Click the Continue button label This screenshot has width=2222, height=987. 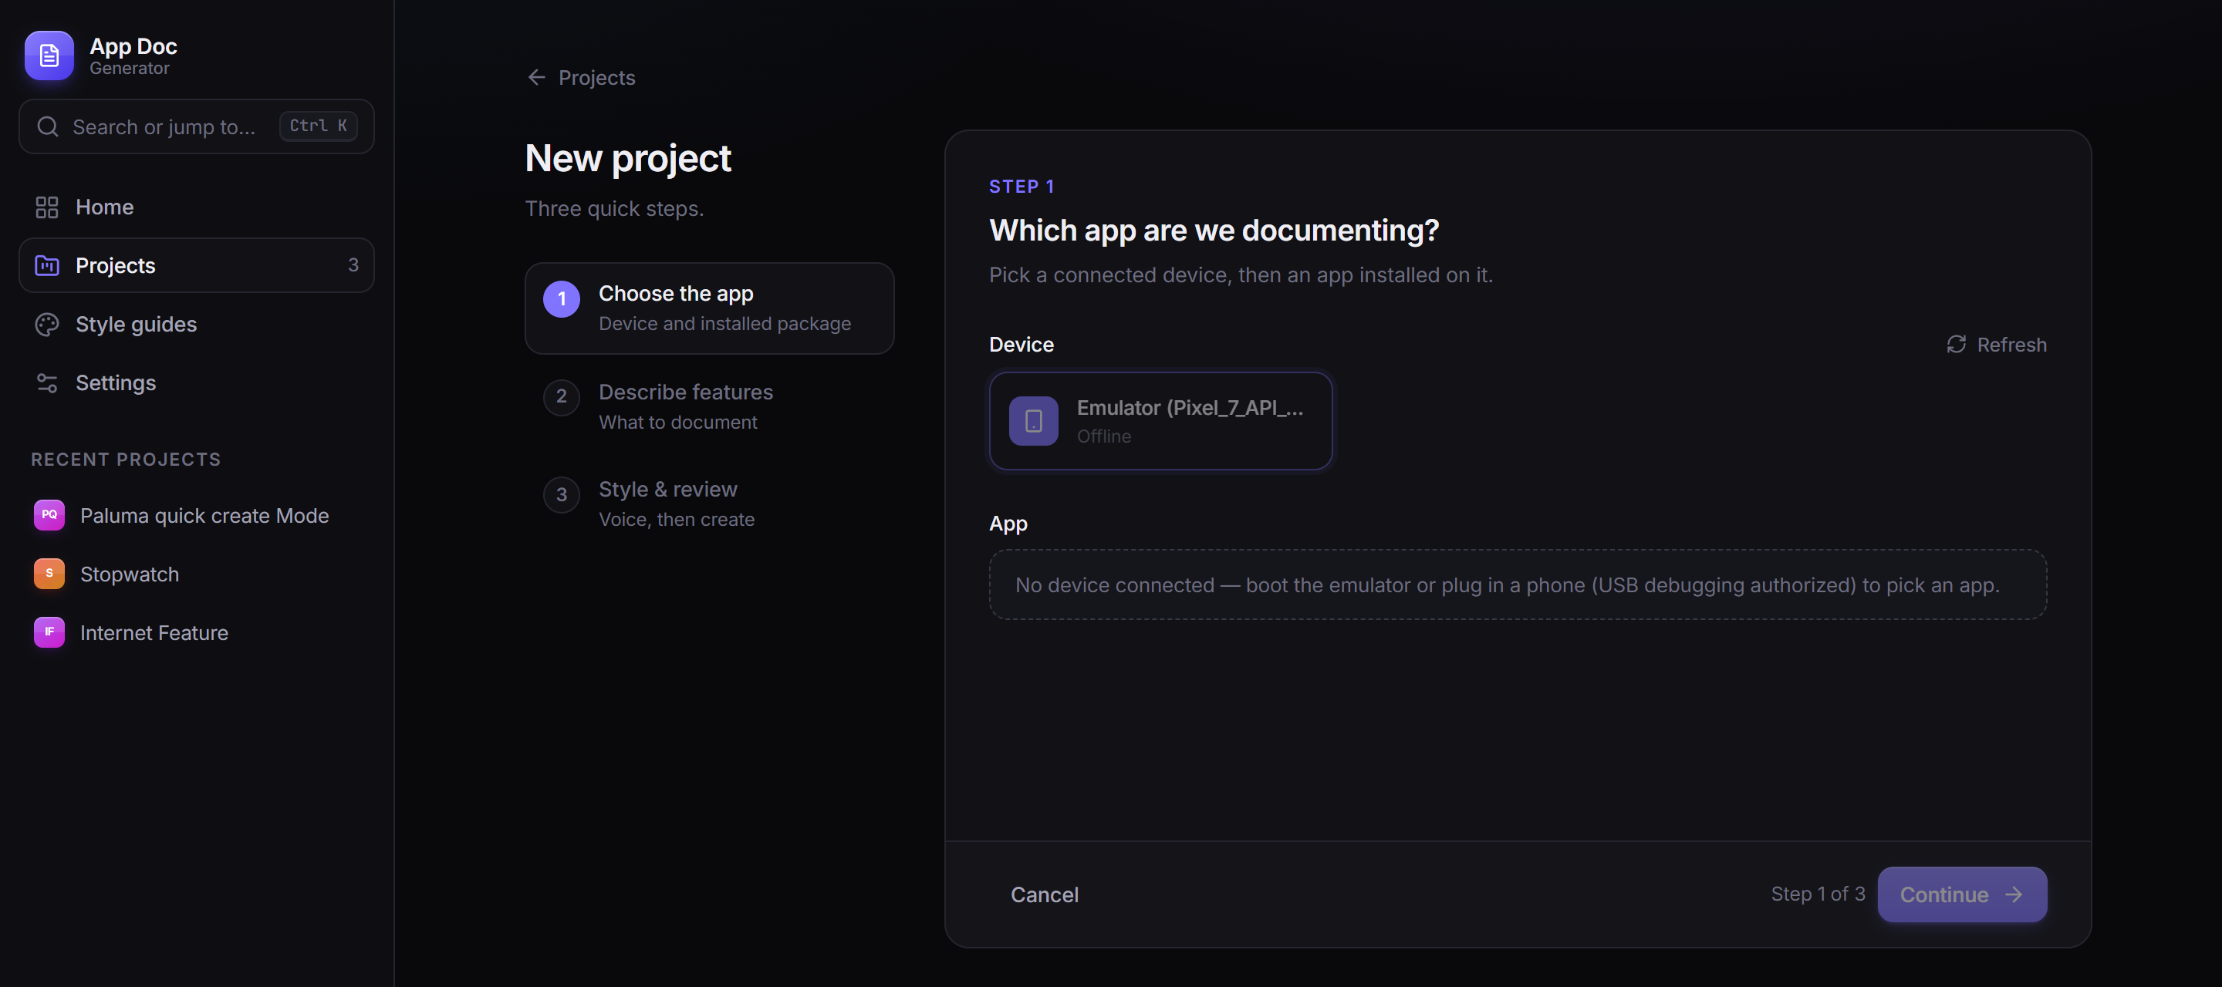[1944, 894]
